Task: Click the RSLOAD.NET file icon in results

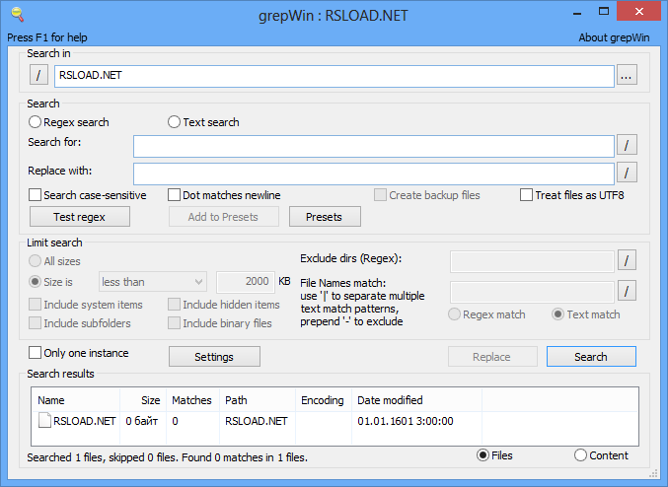Action: point(44,421)
